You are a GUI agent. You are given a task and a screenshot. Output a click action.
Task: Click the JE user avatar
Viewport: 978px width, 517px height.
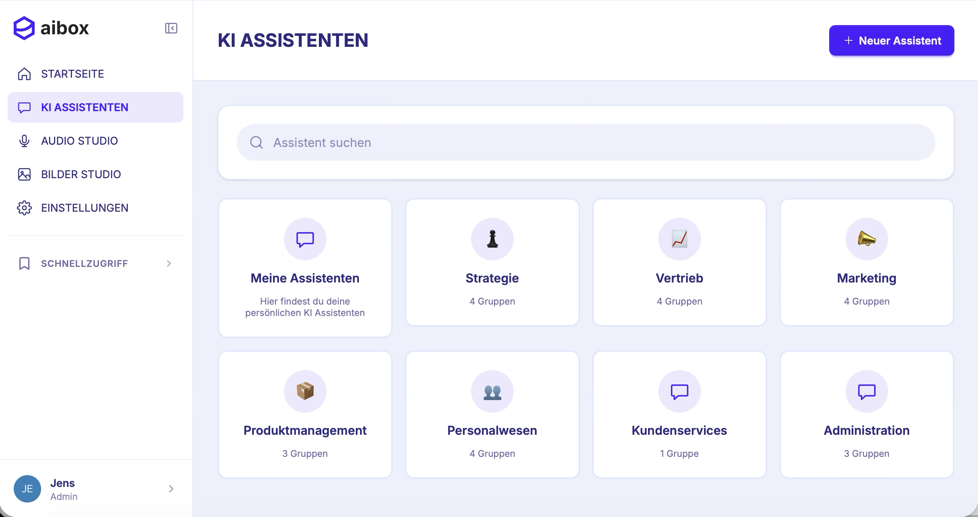point(27,489)
